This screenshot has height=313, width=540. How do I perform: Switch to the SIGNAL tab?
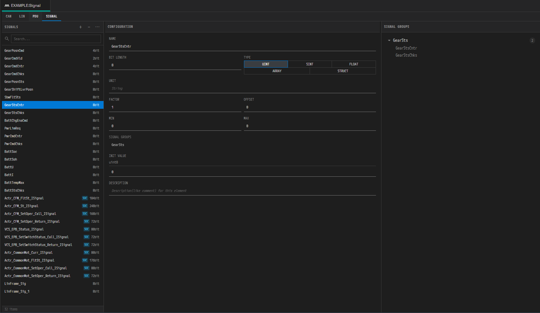tap(51, 16)
